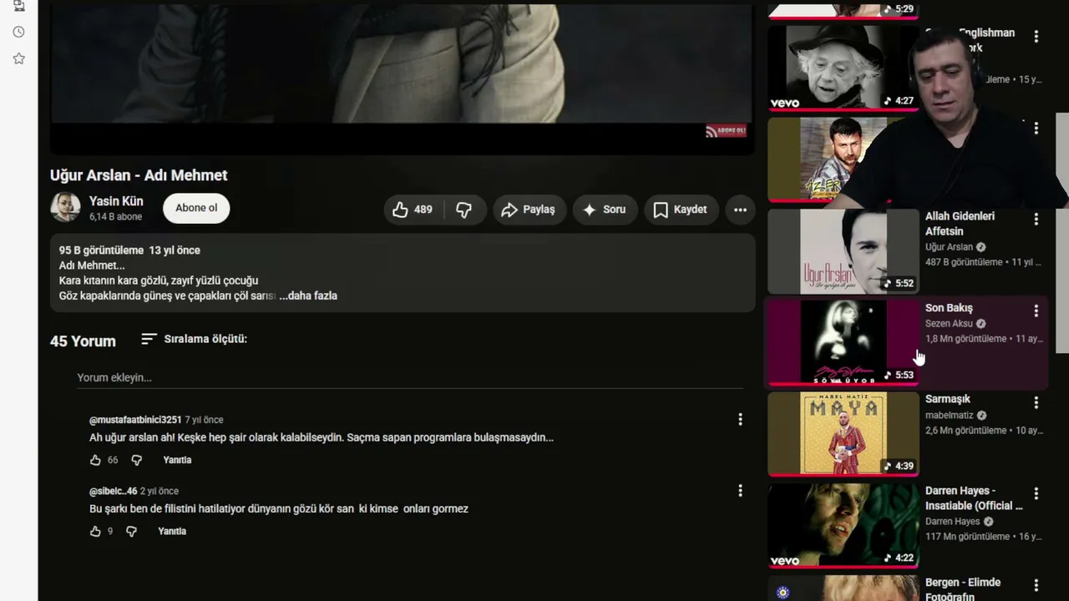
Task: Dislike the comment by @mustafaatbinici3251
Action: coord(137,460)
